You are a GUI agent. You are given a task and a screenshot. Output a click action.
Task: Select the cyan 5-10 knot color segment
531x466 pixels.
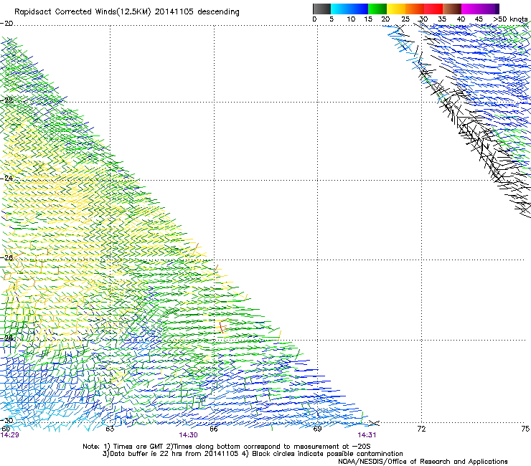point(339,9)
